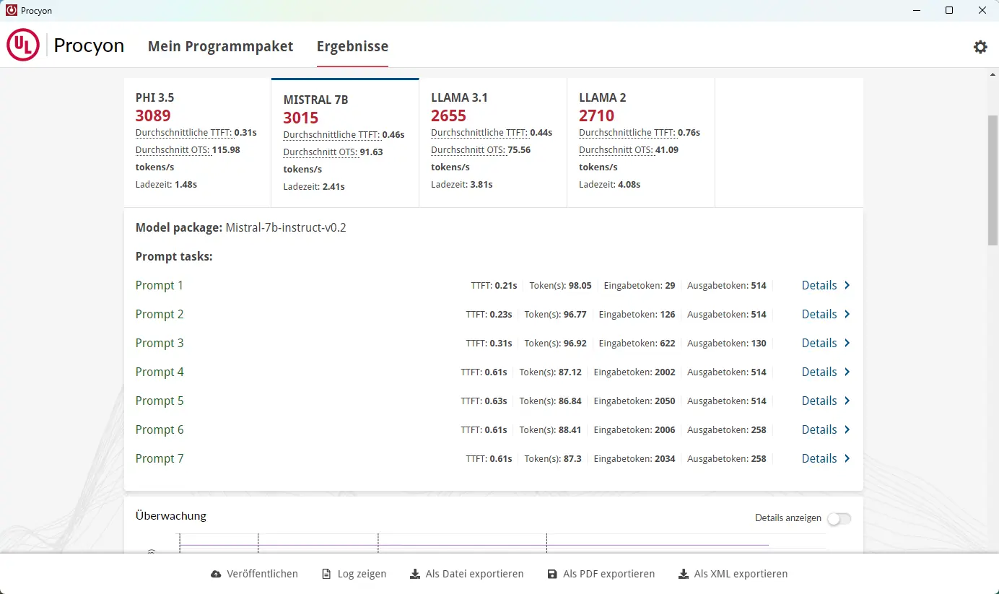Click the Veröffentlichen cloud upload icon

point(216,575)
